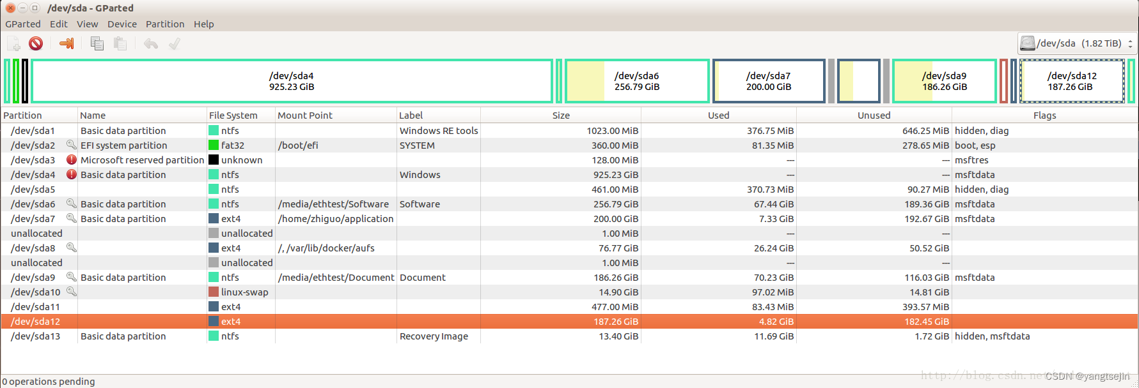Open the Partition menu
1139x388 pixels.
(x=165, y=24)
